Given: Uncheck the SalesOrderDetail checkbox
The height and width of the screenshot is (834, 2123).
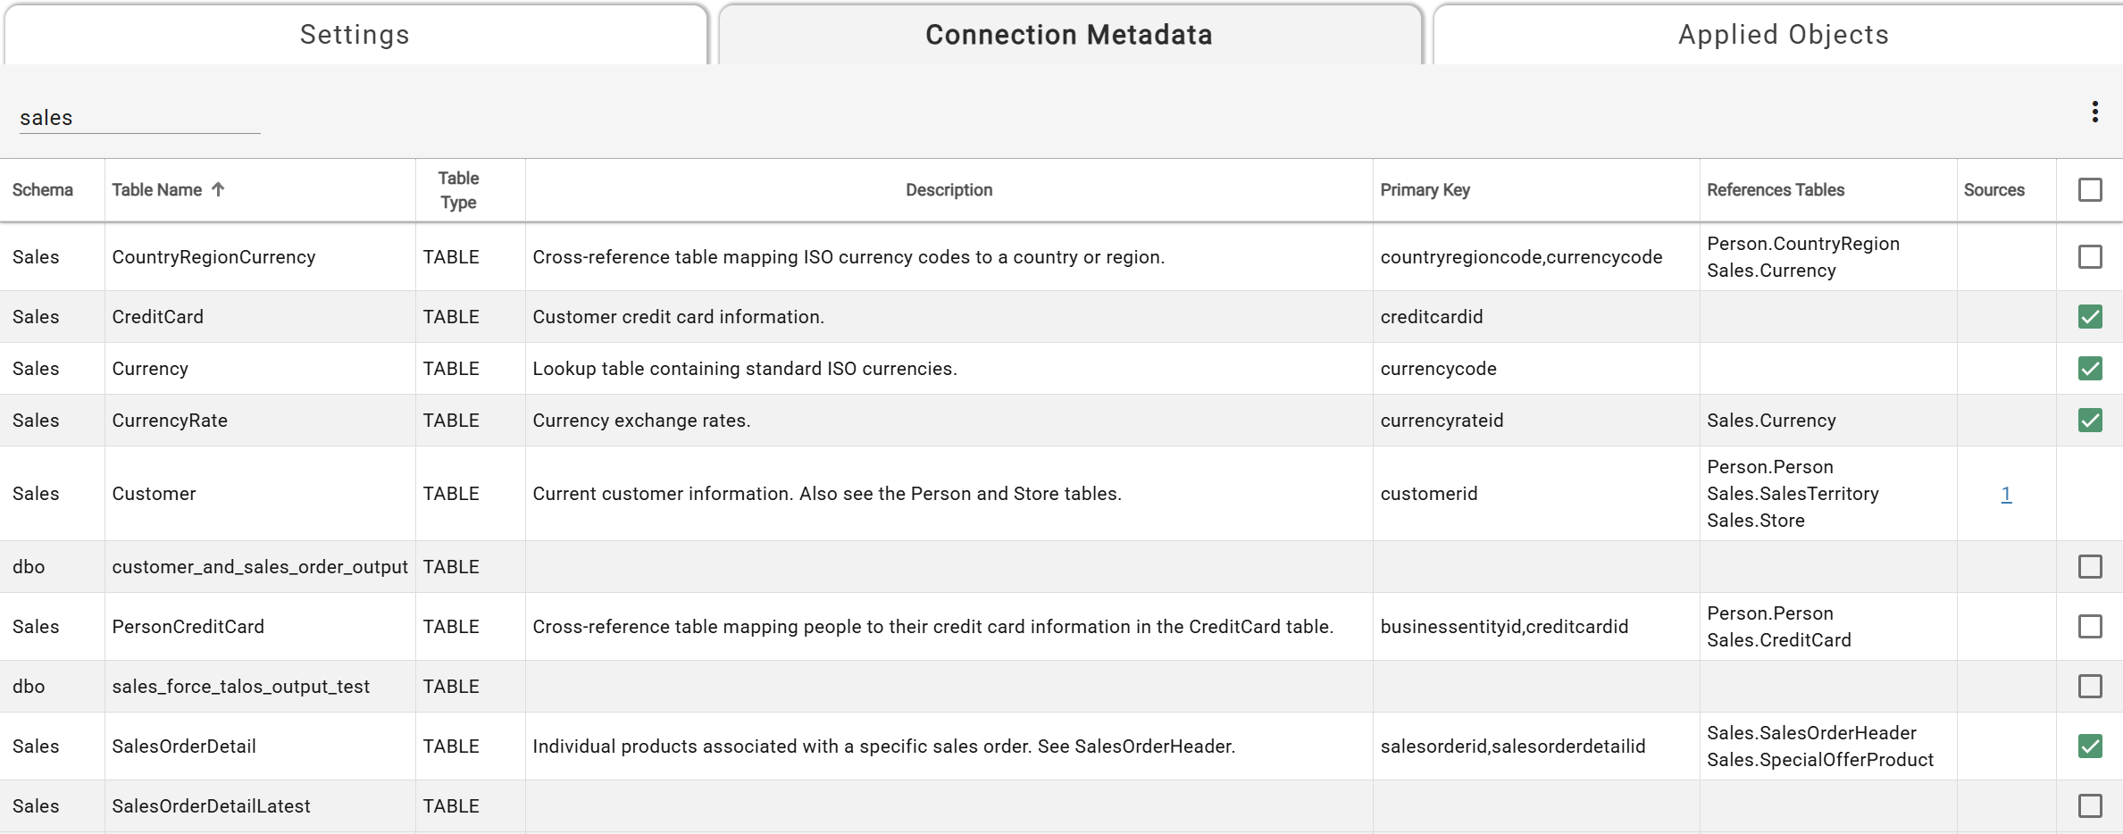Looking at the screenshot, I should pos(2089,746).
